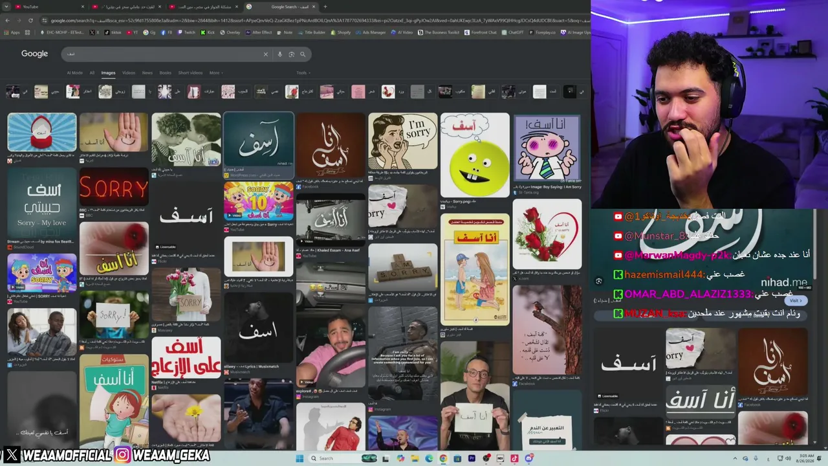The image size is (828, 466).
Task: Go back to the previous page
Action: [x=7, y=21]
